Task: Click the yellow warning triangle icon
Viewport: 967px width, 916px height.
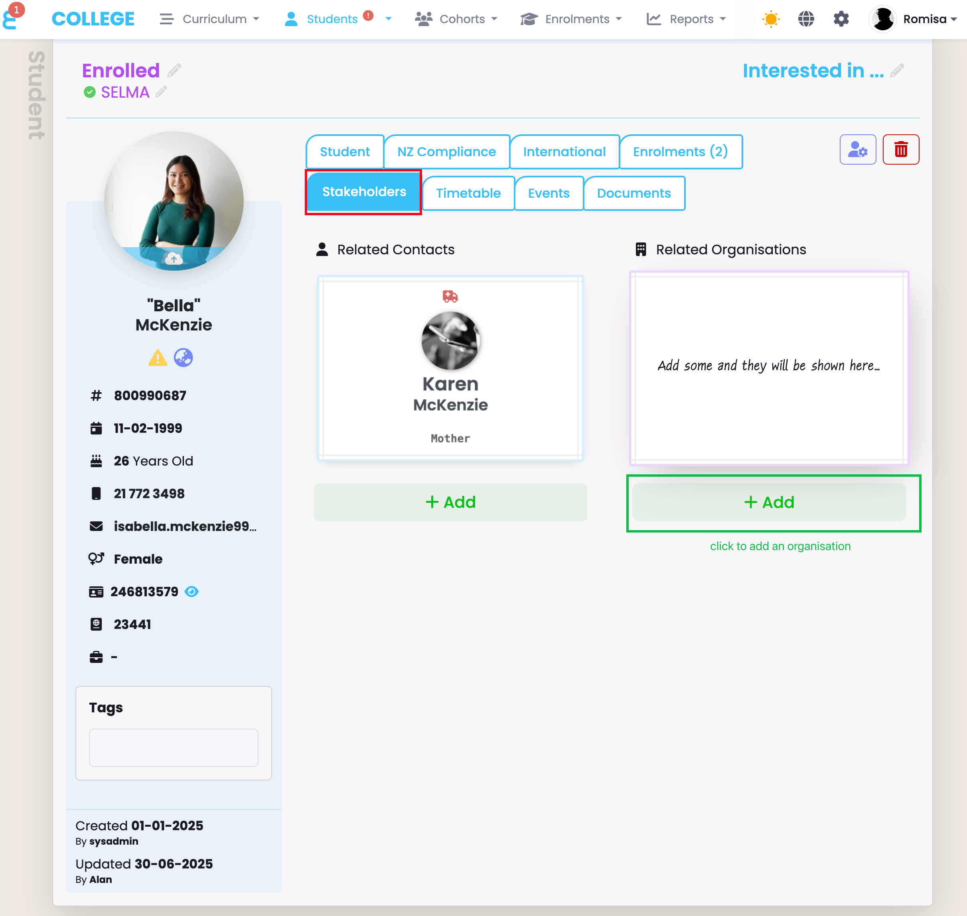Action: click(x=157, y=358)
